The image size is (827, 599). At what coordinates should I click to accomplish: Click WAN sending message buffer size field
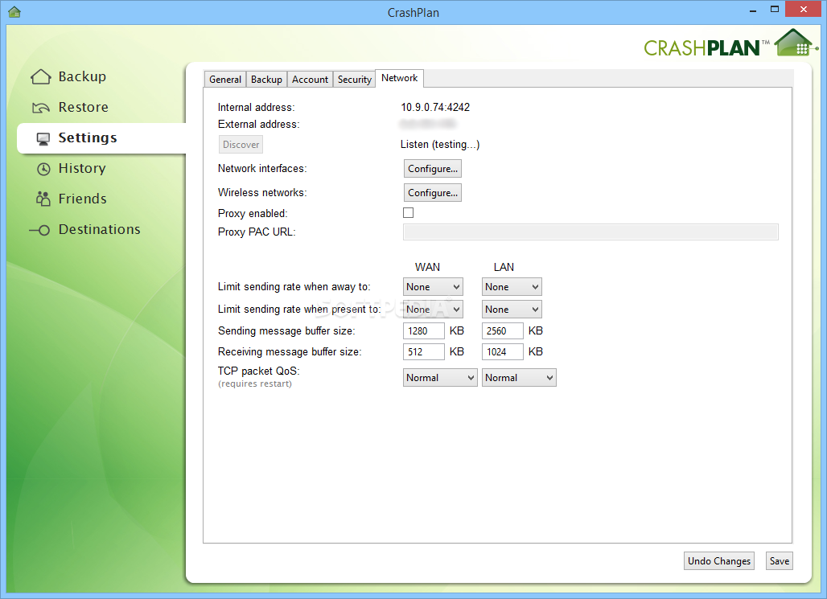pos(423,330)
